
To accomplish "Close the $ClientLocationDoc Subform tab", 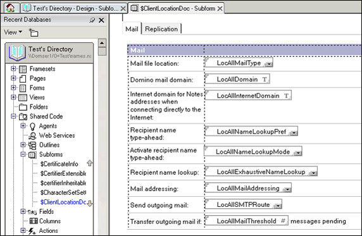I will 220,9.
